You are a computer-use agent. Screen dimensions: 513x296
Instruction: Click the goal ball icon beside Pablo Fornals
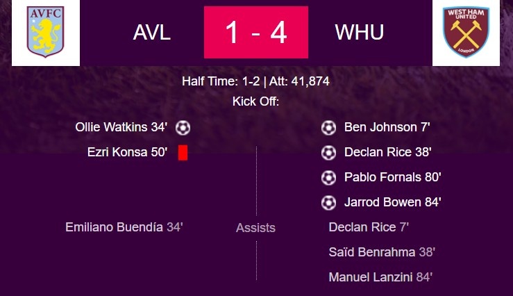click(x=328, y=177)
